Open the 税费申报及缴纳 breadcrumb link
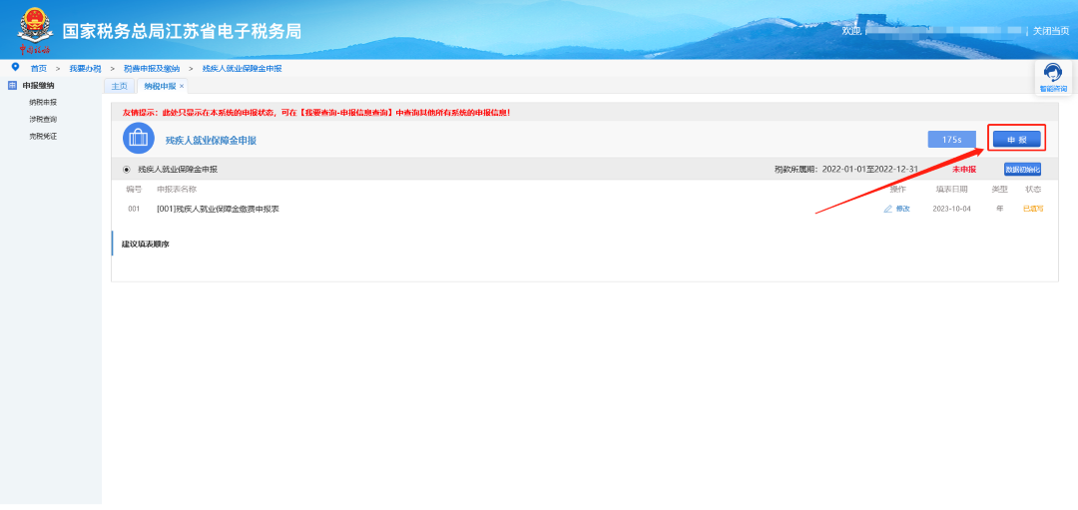 [x=151, y=68]
